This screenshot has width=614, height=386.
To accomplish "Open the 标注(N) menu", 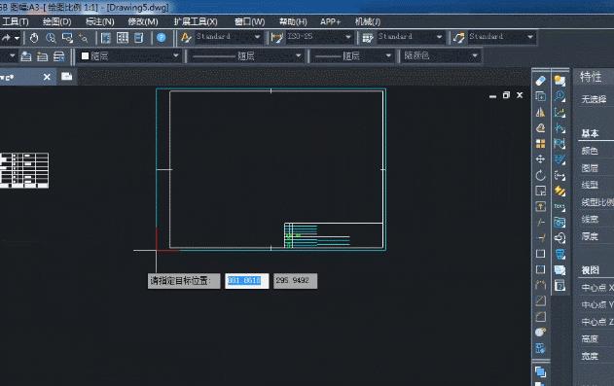I will coord(100,21).
